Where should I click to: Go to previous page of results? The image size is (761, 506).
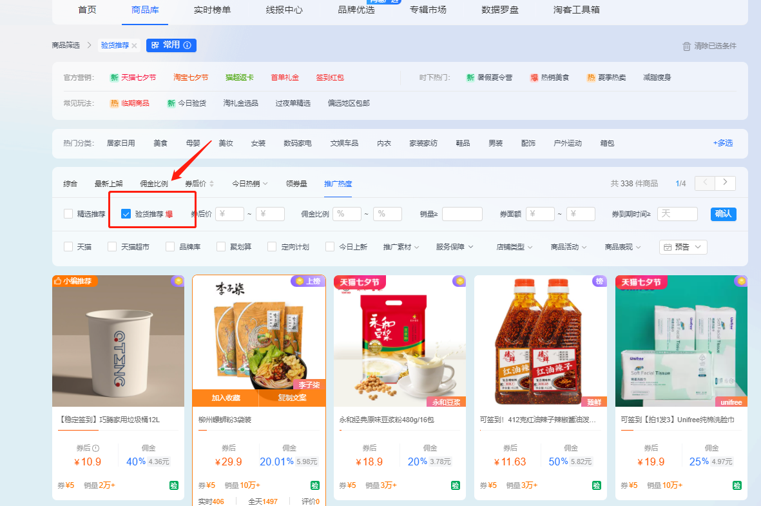click(x=705, y=183)
